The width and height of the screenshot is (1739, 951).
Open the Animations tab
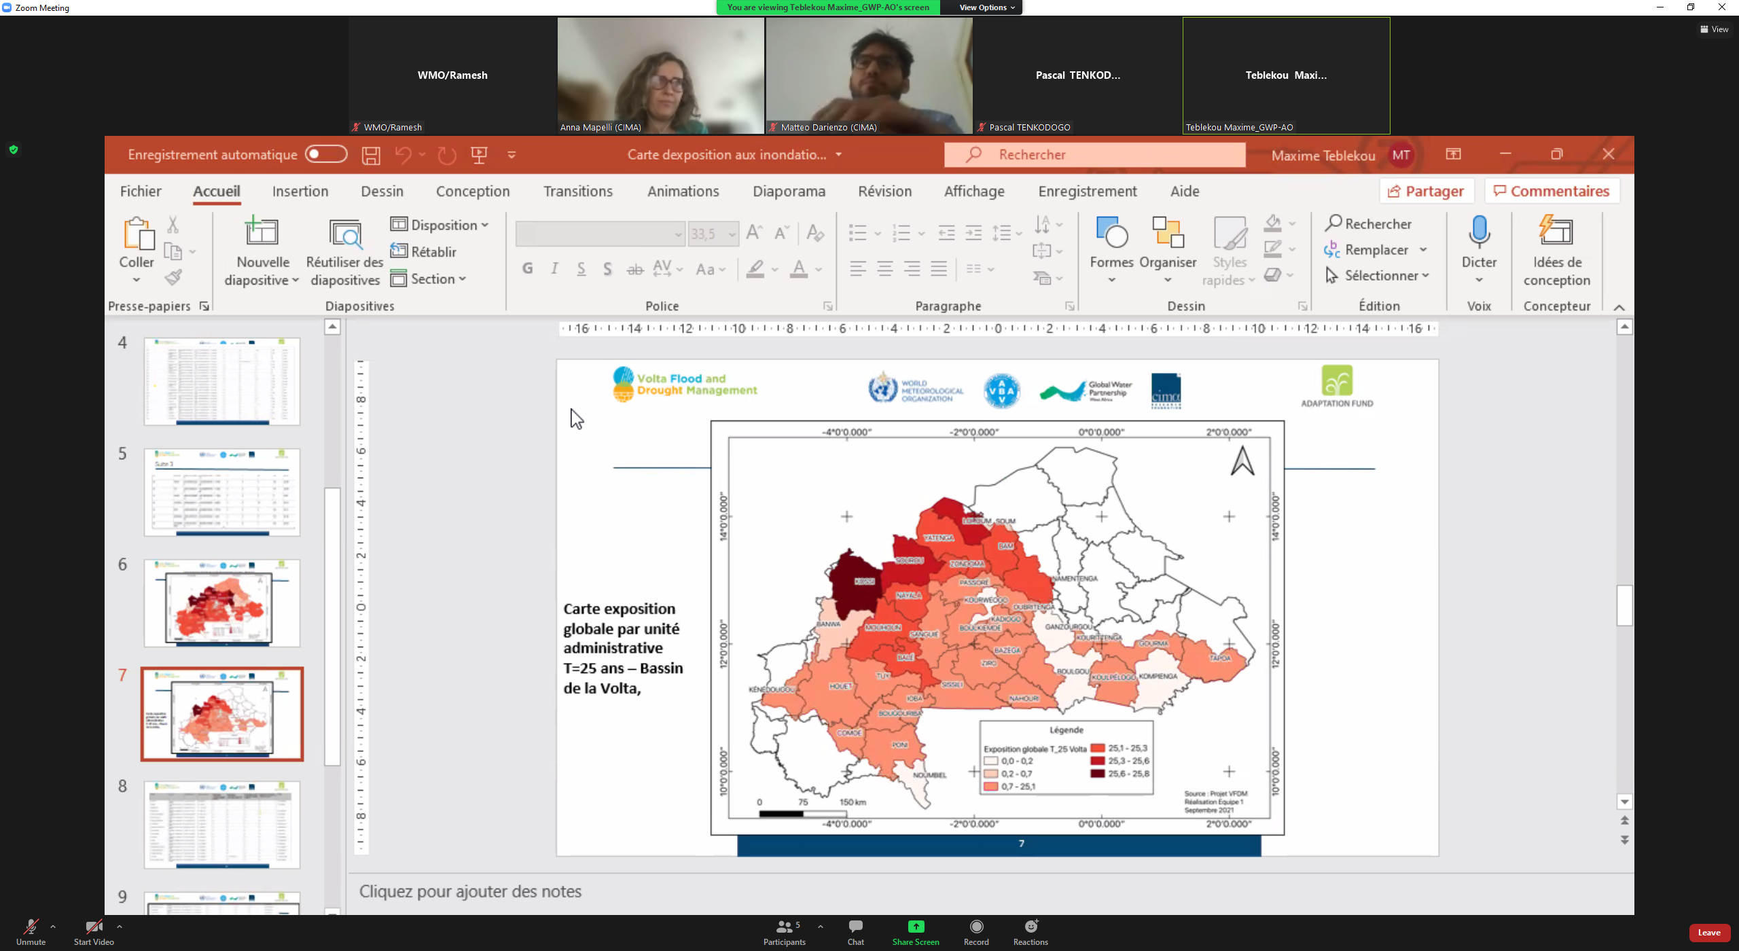(683, 192)
